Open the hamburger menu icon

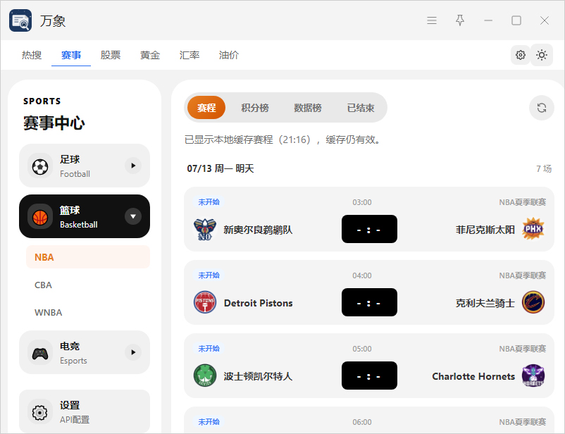432,20
